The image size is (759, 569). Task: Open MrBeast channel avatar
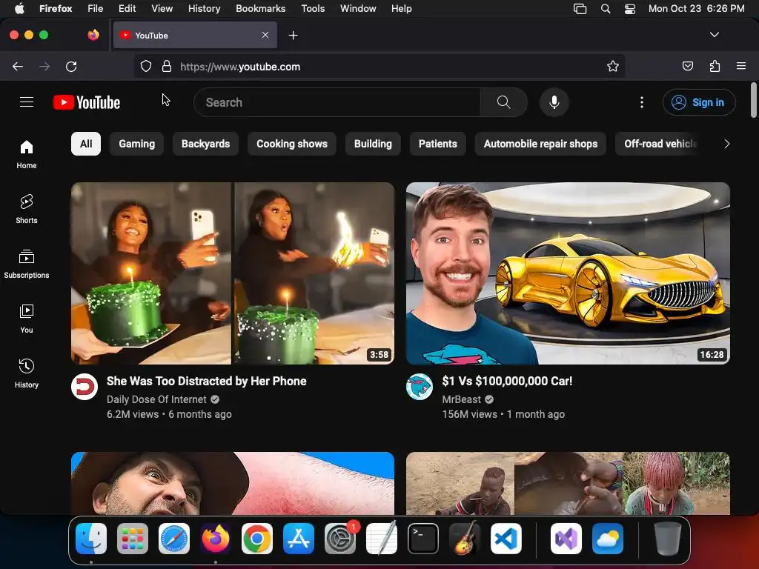click(420, 387)
